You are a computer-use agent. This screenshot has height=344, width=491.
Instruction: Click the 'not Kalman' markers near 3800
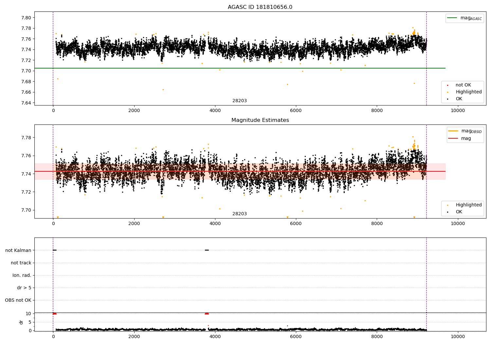[x=207, y=250]
